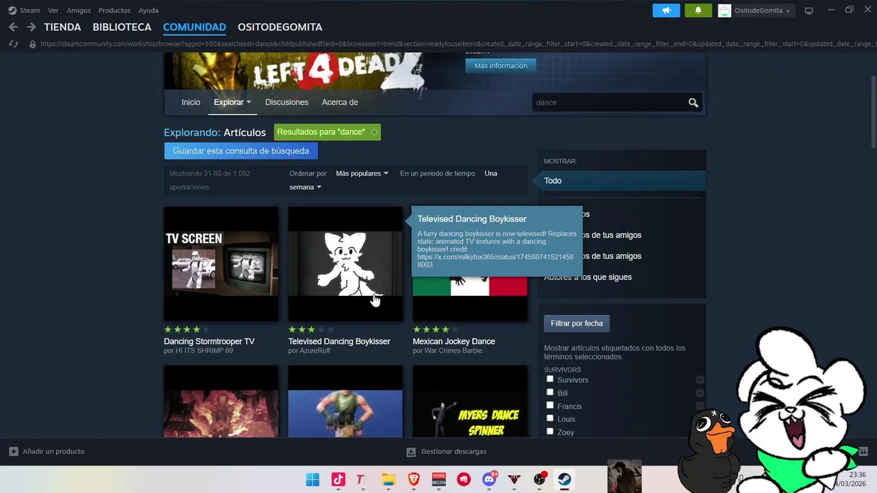Image resolution: width=877 pixels, height=493 pixels.
Task: Open the Televised Dancing Boykisser thumbnail
Action: pos(345,264)
